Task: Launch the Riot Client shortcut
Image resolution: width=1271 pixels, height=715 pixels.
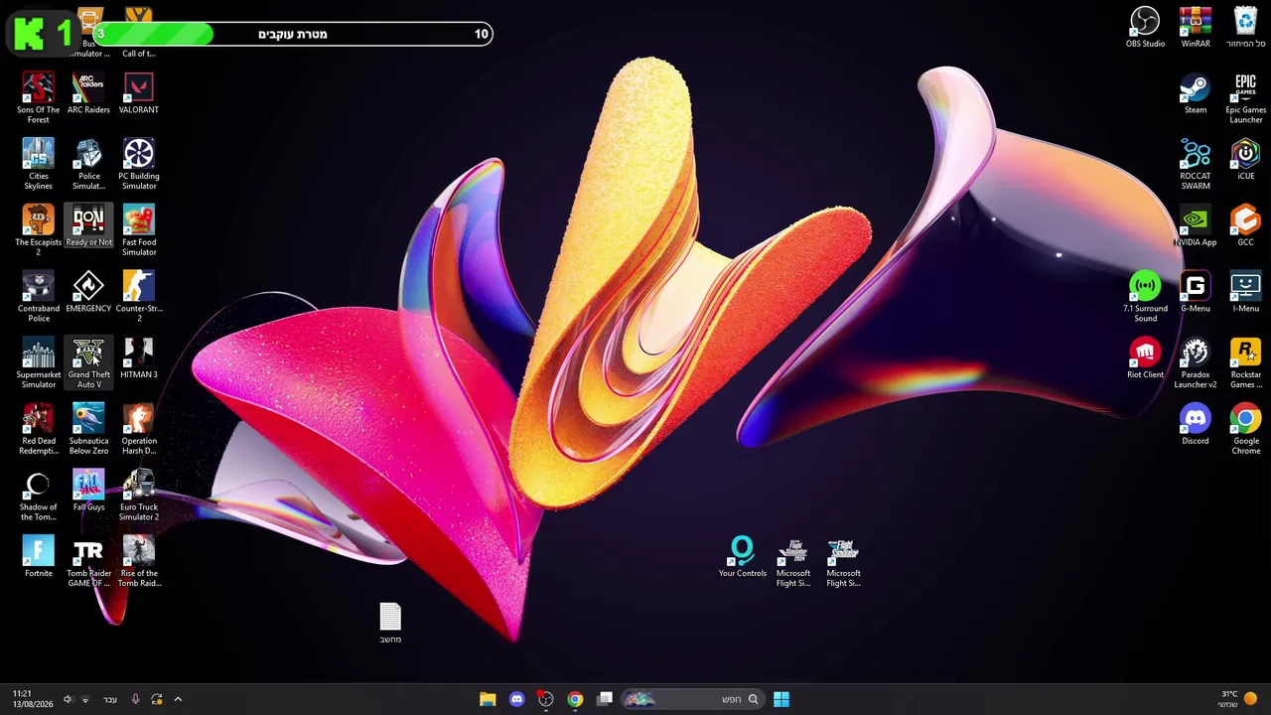Action: tap(1145, 358)
